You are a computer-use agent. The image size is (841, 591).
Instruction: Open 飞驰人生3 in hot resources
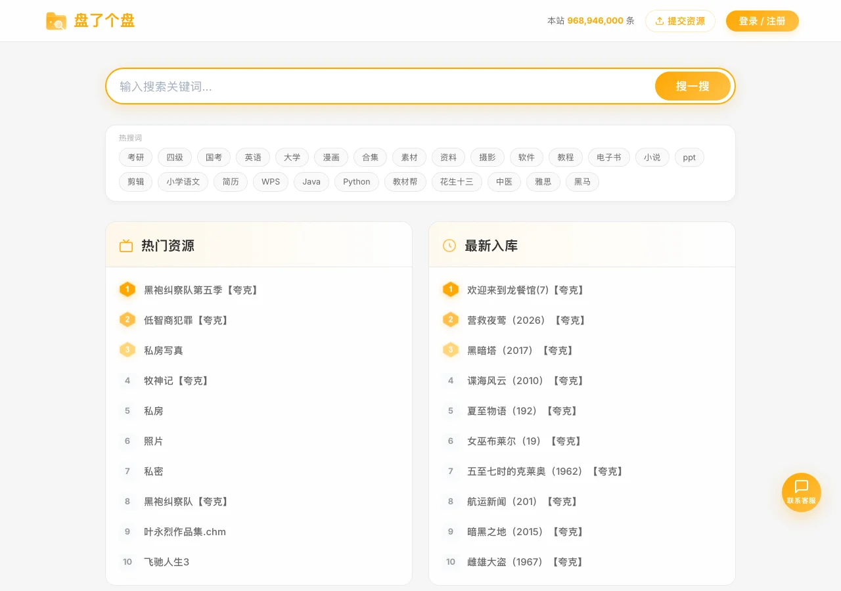(x=167, y=561)
